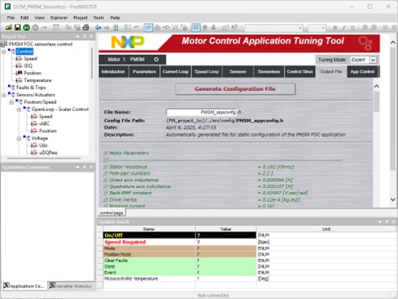
Task: Click the up arrow toolbar icon
Action: click(x=205, y=28)
